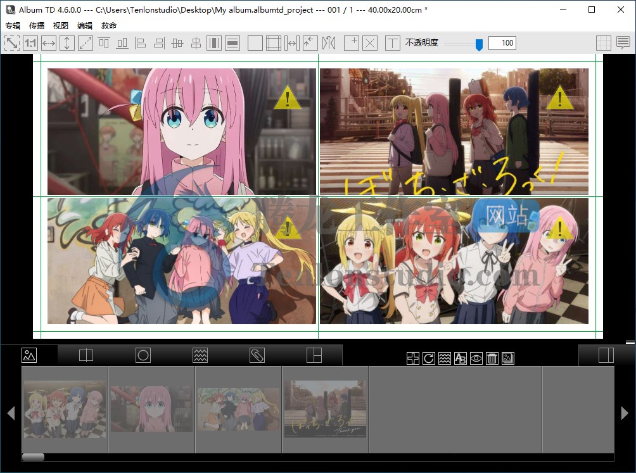This screenshot has height=473, width=636.
Task: Switch to the images tab in bottom panel
Action: pos(29,355)
